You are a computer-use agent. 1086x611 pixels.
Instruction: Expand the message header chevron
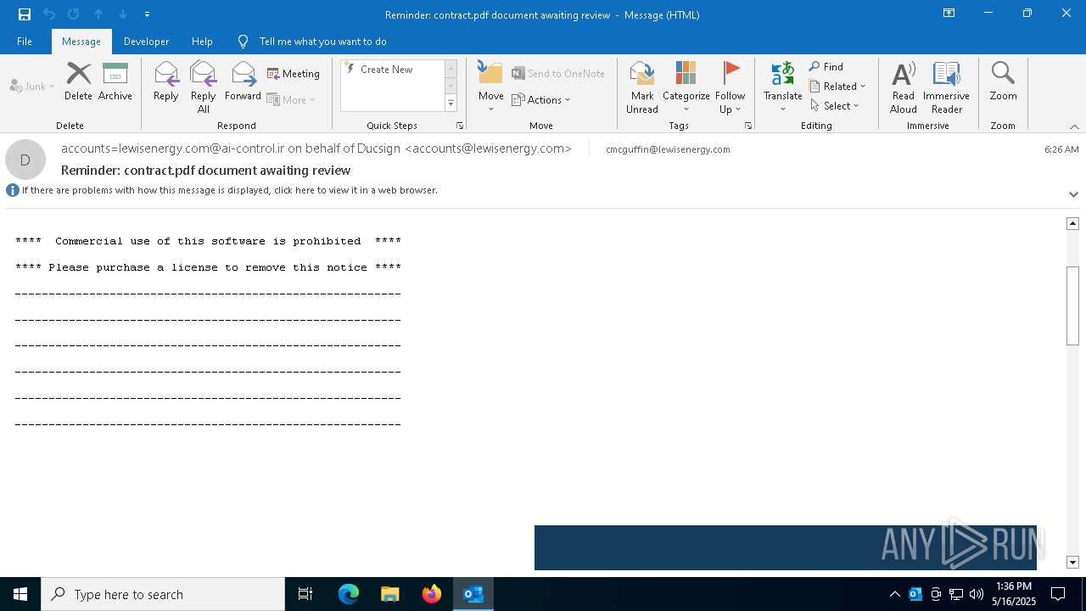[x=1073, y=194]
